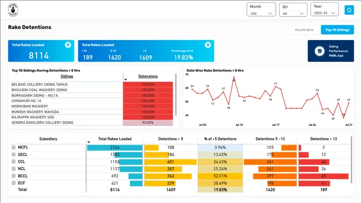The width and height of the screenshot is (361, 203).
Task: Click sort arrow under Detensions header
Action: [x=126, y=80]
